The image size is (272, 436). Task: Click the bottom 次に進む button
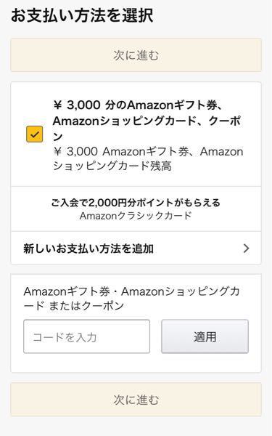click(136, 399)
